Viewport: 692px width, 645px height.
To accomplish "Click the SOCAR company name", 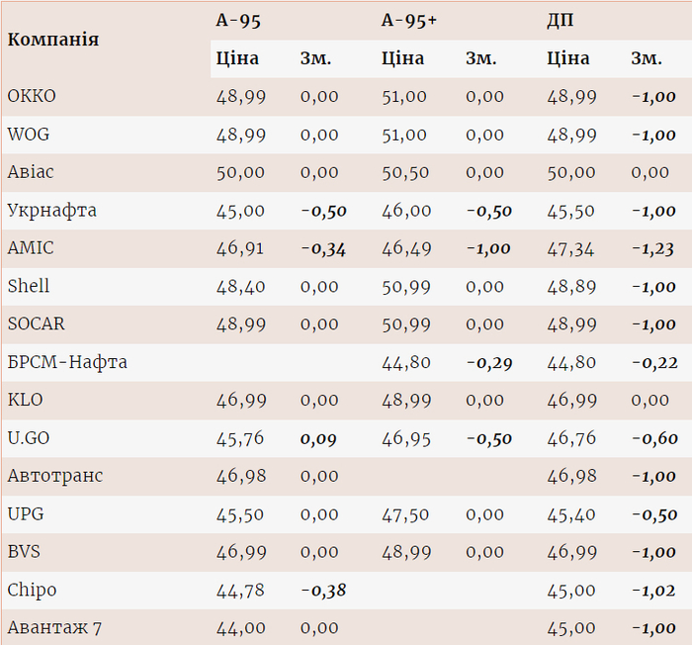I will click(x=36, y=324).
